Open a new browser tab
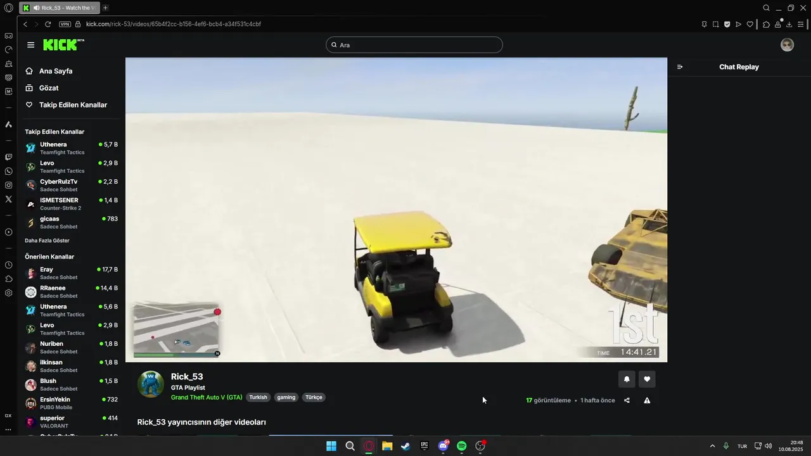The width and height of the screenshot is (811, 456). click(105, 8)
